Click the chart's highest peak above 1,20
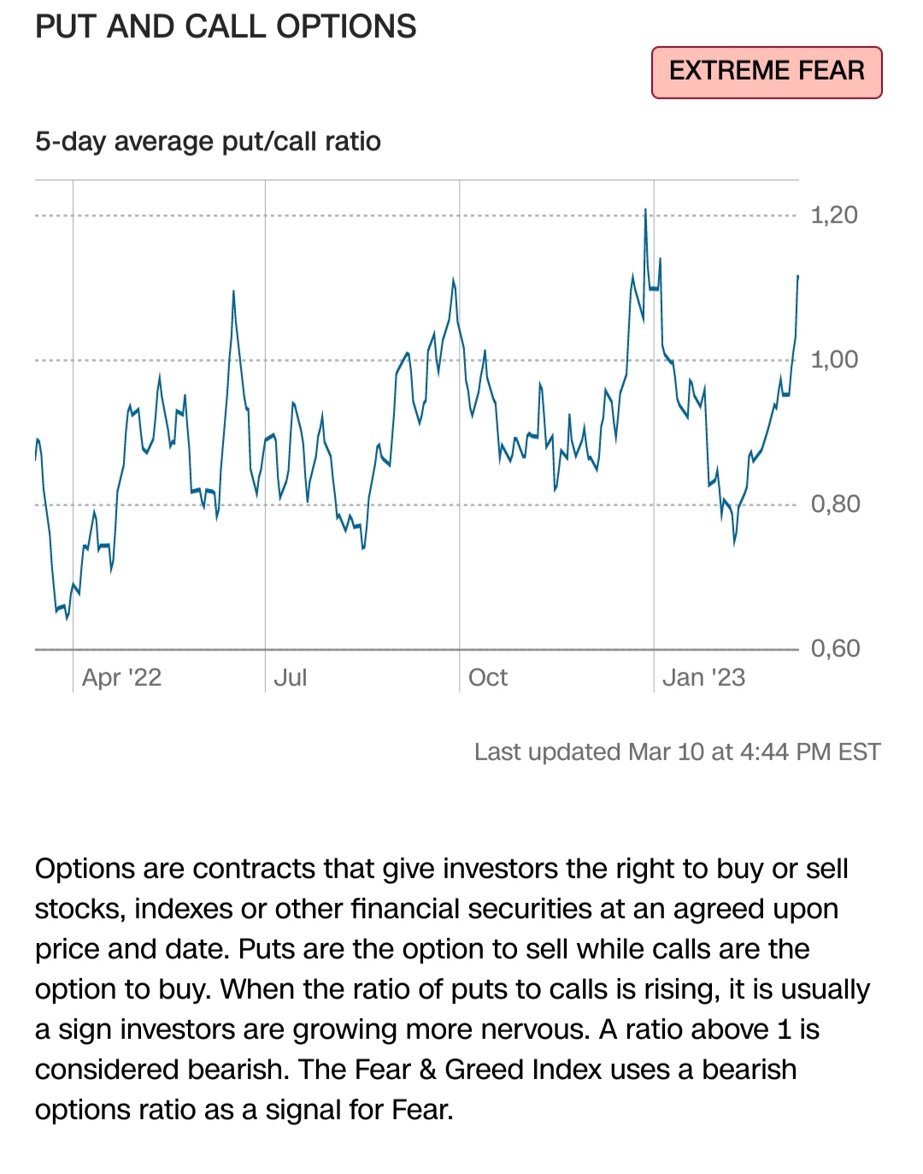Screen dimensions: 923x1174 point(645,209)
